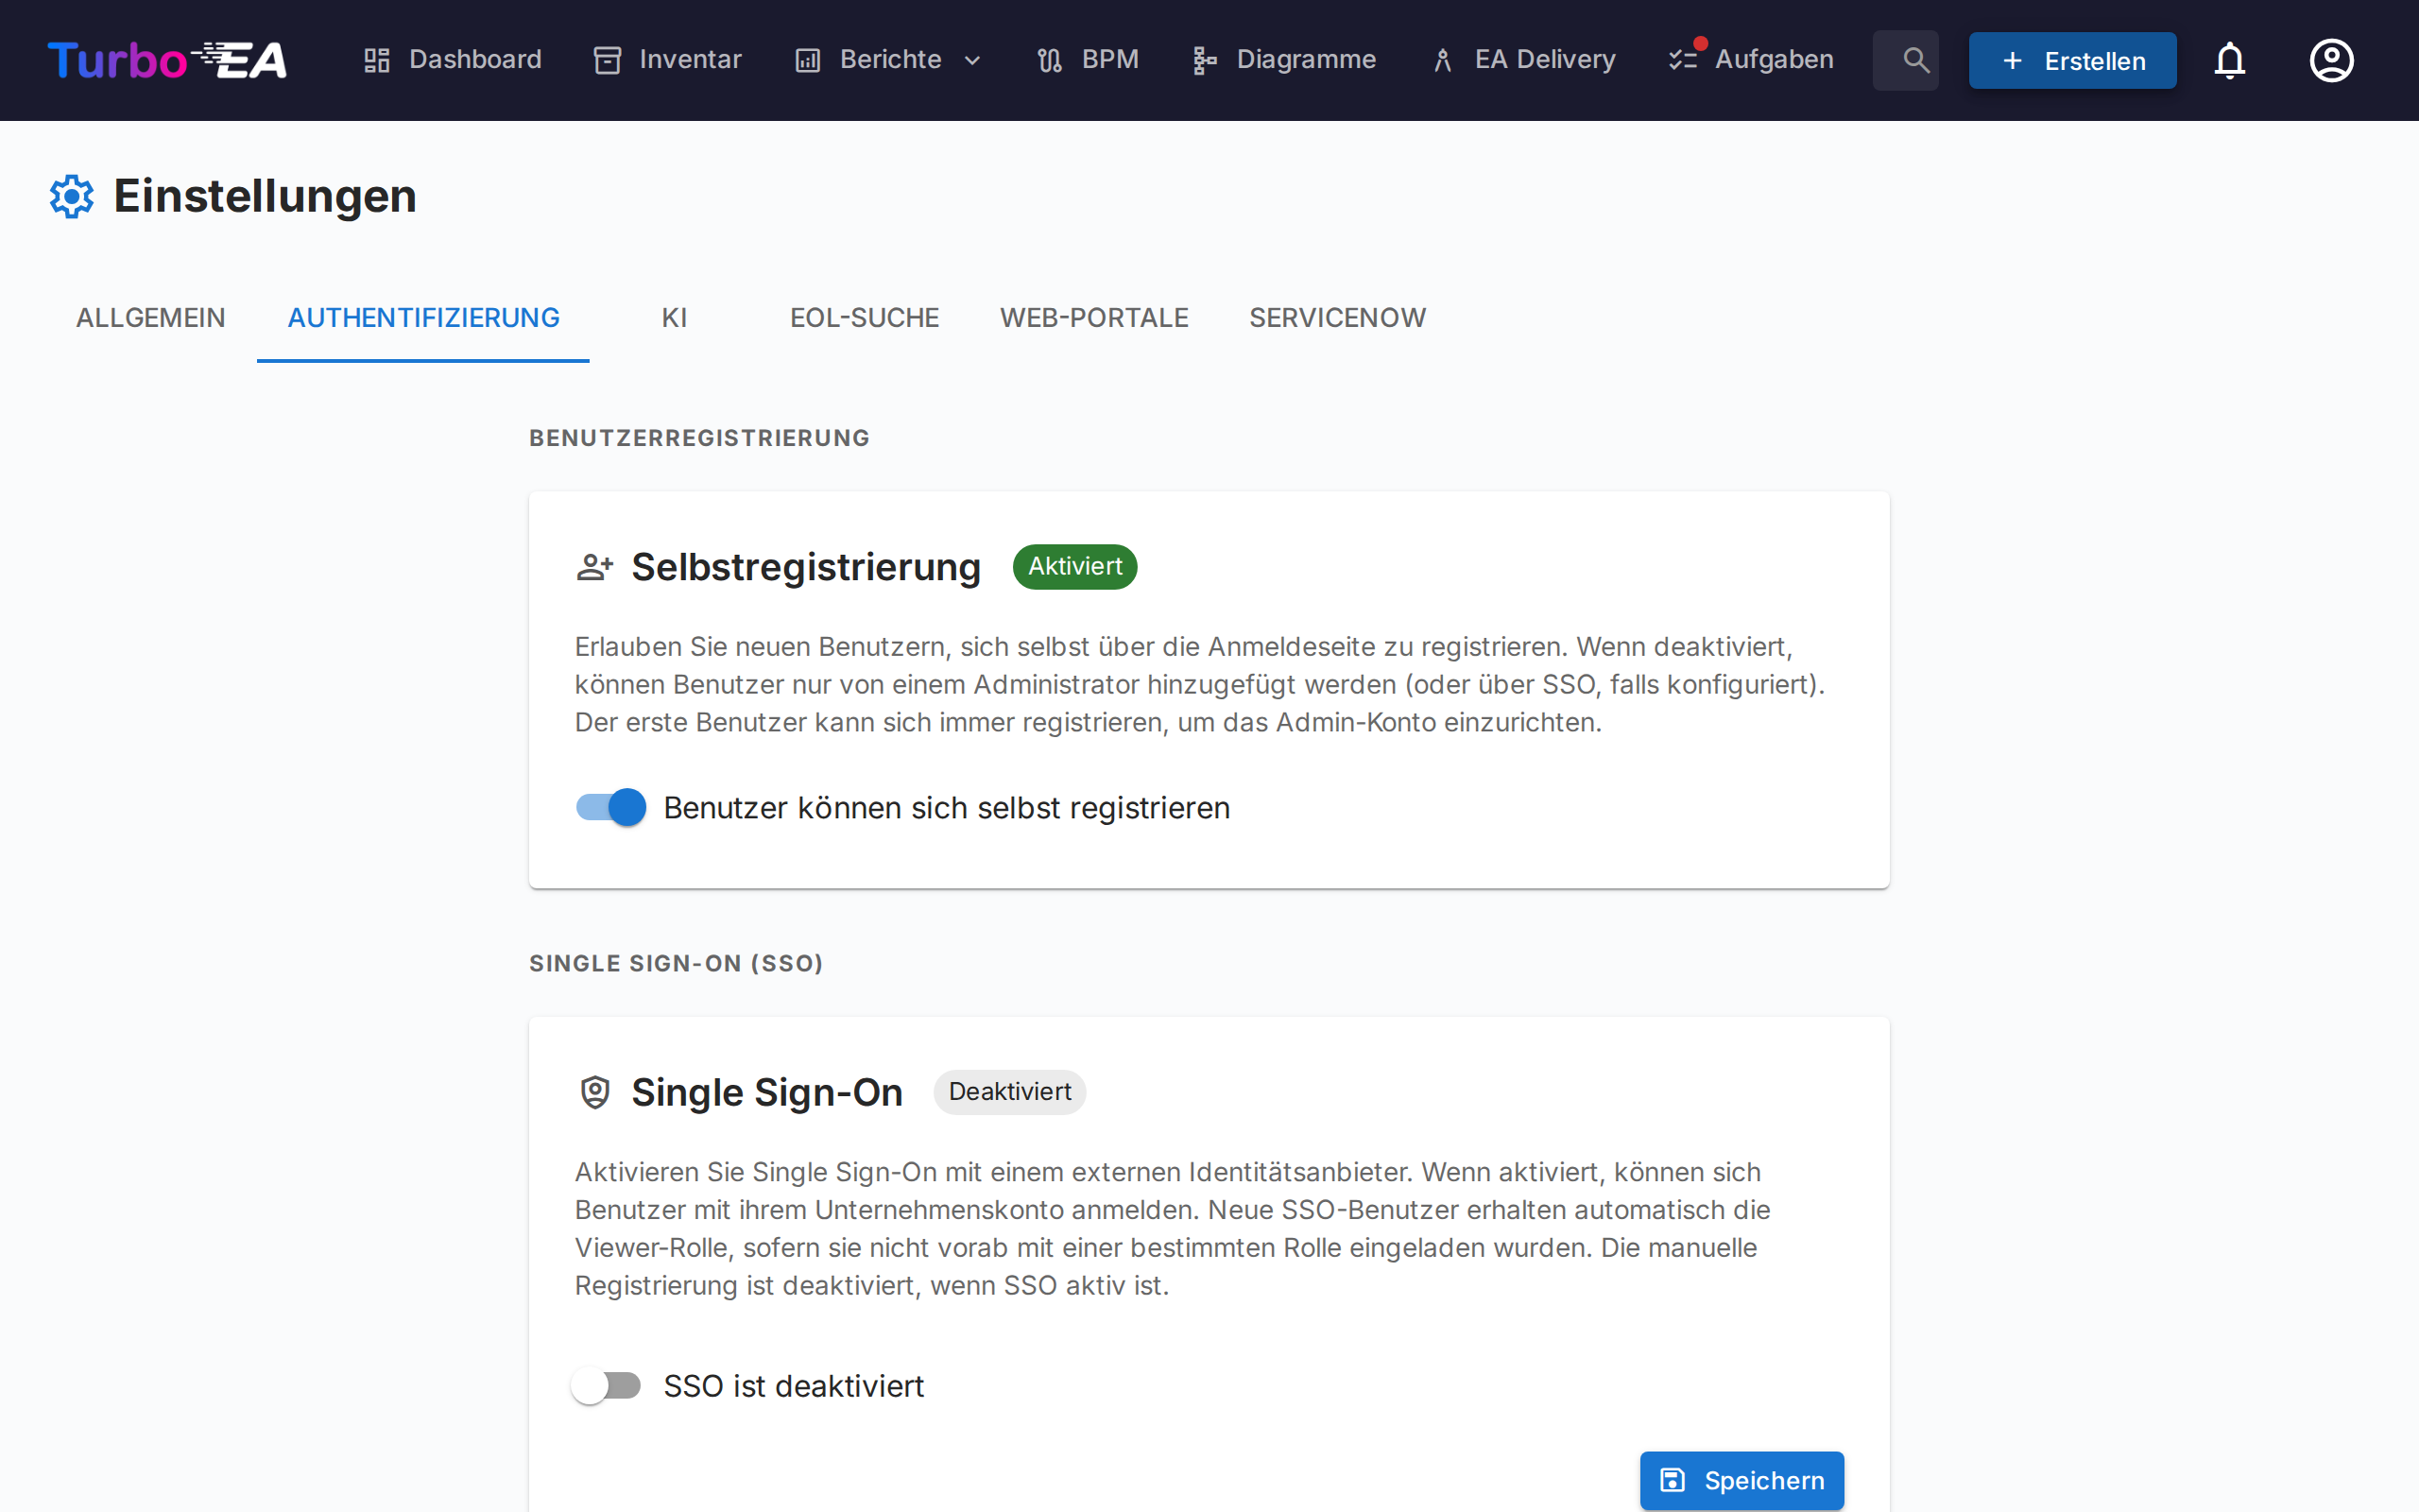Viewport: 2419px width, 1512px height.
Task: Click the Einstellungen gear icon
Action: [71, 196]
